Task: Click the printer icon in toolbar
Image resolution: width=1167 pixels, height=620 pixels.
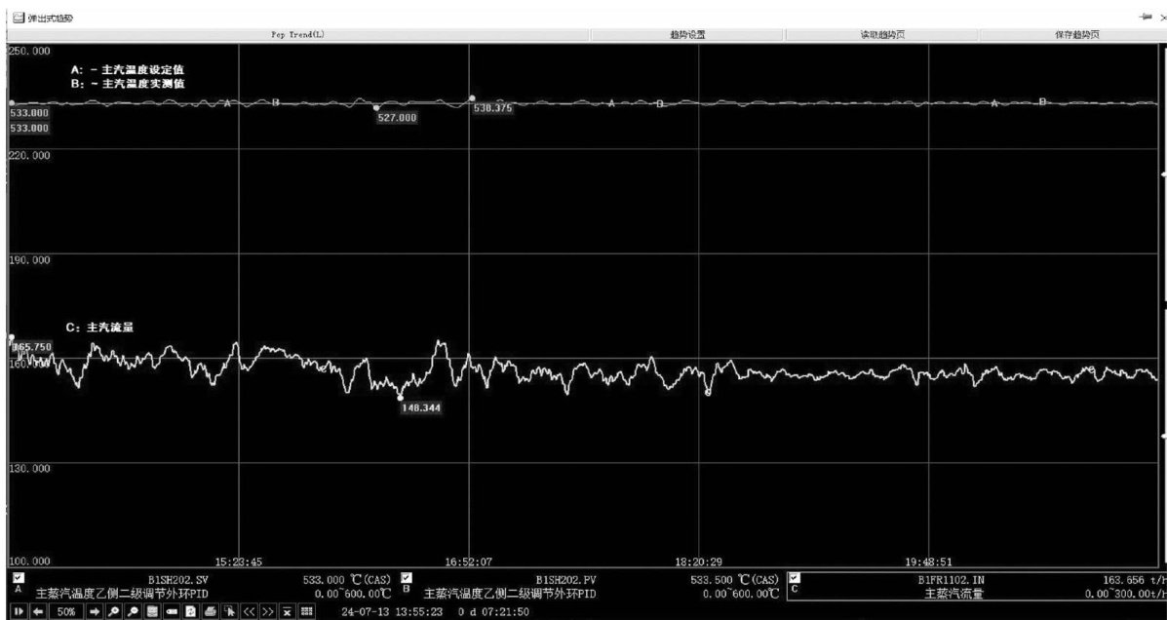Action: pyautogui.click(x=211, y=611)
